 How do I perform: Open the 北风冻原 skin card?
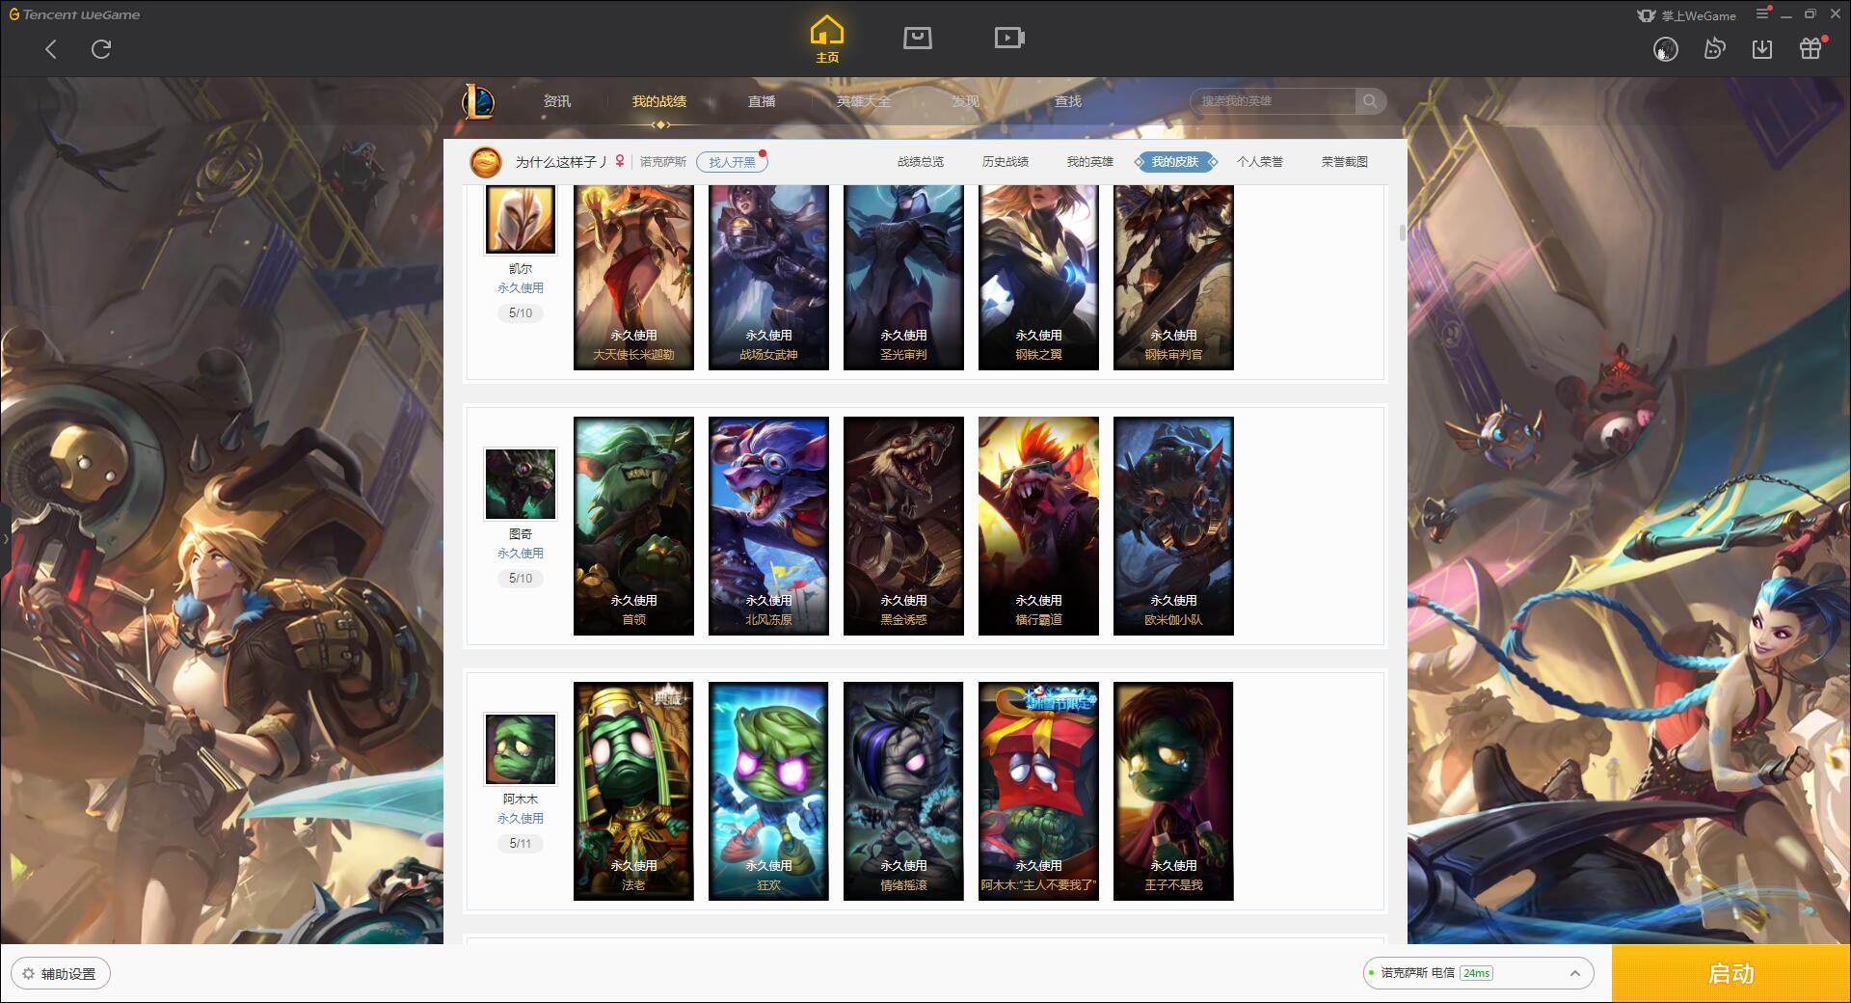(768, 526)
